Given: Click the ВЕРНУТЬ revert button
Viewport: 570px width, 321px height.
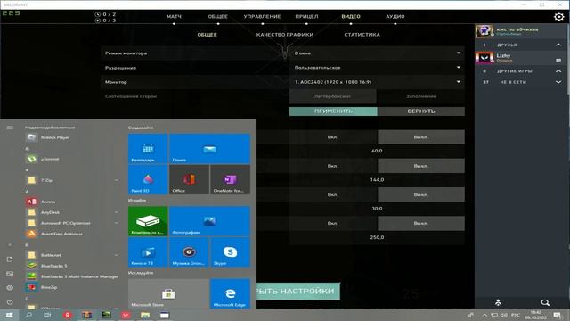Looking at the screenshot, I should click(x=421, y=111).
